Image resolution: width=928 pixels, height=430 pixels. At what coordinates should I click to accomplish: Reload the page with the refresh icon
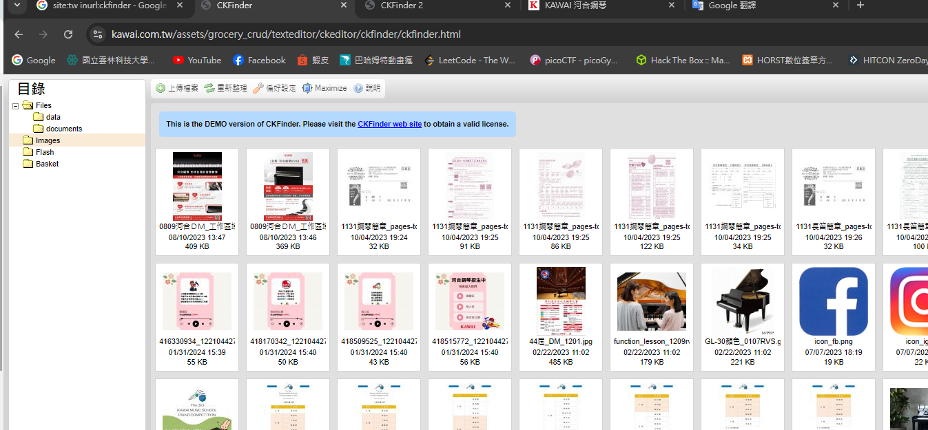pos(68,34)
